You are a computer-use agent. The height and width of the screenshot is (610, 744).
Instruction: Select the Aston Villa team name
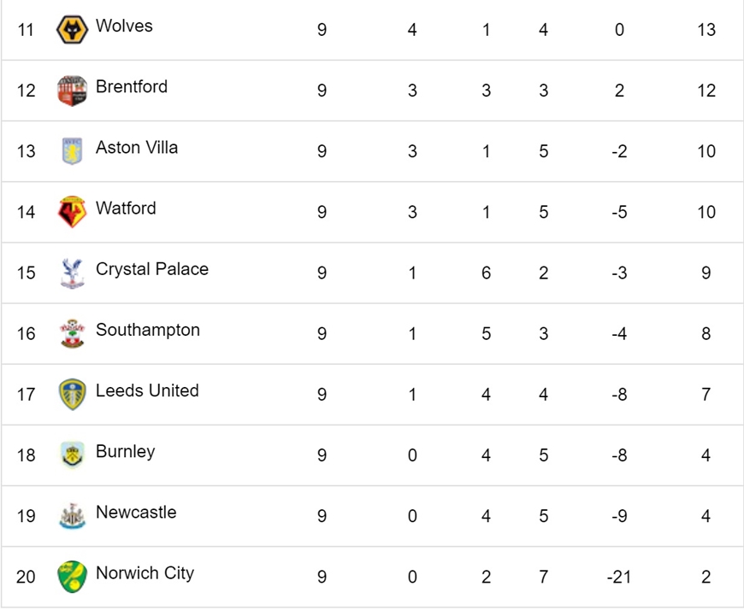pyautogui.click(x=137, y=148)
